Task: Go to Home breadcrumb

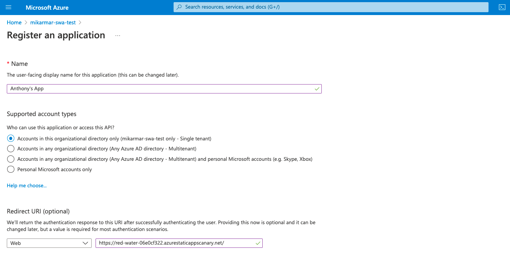Action: [x=14, y=22]
